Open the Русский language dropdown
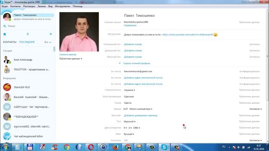 [x=129, y=134]
